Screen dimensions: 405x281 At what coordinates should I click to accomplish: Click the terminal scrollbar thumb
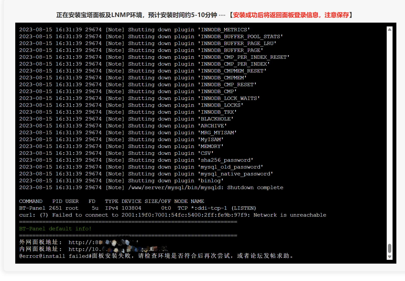tap(389, 248)
